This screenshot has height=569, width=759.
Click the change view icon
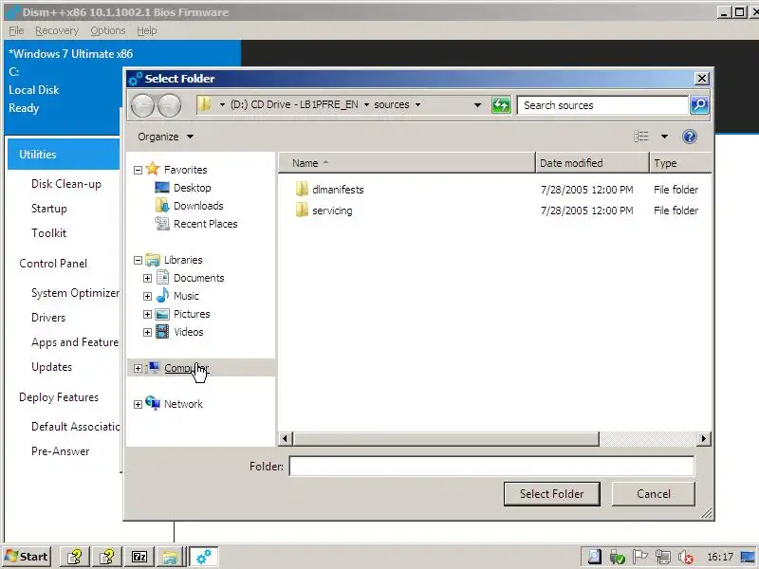pyautogui.click(x=641, y=137)
